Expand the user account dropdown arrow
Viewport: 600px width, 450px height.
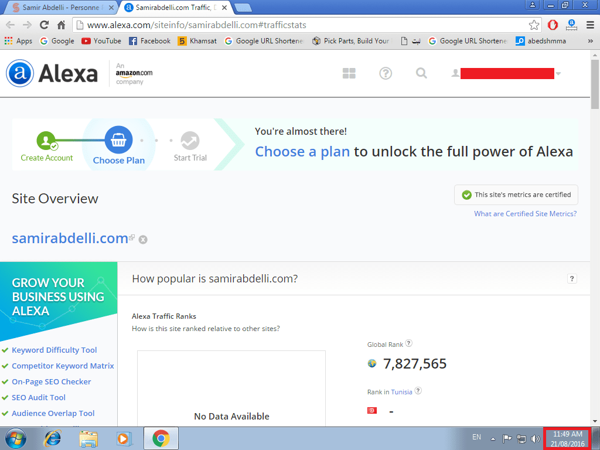(x=558, y=73)
